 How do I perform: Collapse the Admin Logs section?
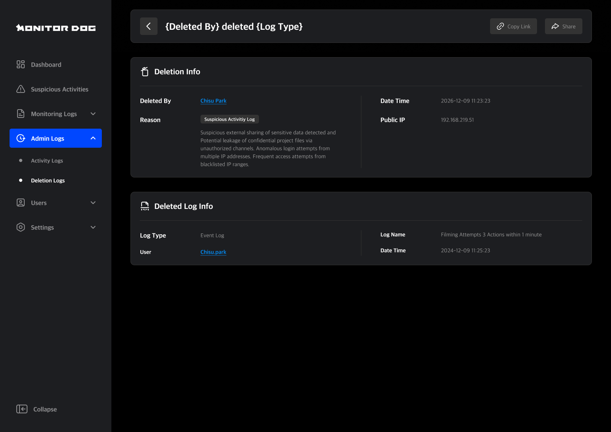(93, 138)
